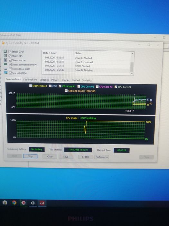Image resolution: width=169 pixels, height=226 pixels.
Task: Open Google Chrome from the taskbar
Action: tap(14, 203)
